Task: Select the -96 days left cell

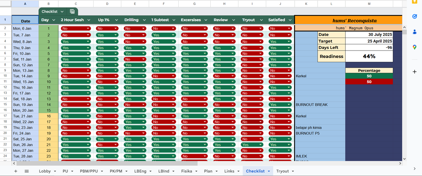Action: coord(369,47)
